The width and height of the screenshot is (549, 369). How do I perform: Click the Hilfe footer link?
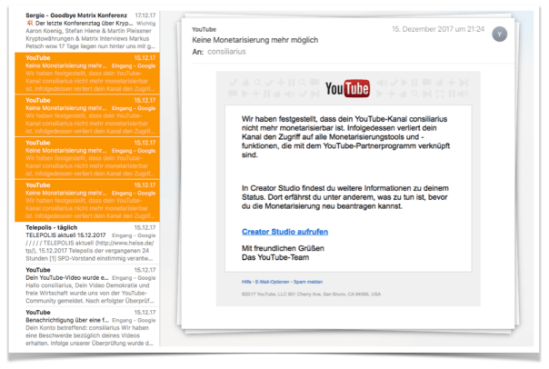246,282
